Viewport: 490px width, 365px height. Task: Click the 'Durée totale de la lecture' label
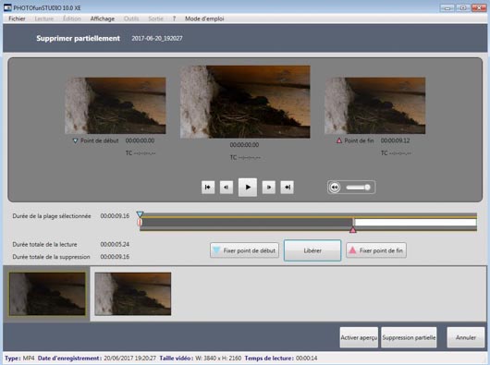click(44, 245)
